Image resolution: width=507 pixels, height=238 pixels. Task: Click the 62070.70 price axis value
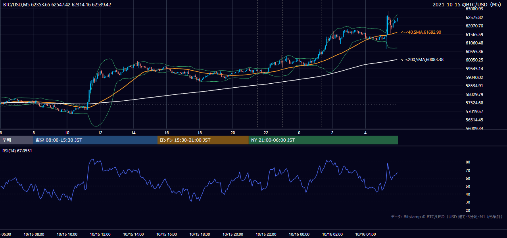tap(474, 26)
